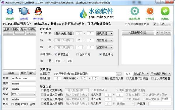Enable 删除已更新文章 checkbox
Screen dimensions: 175x110
click(x=103, y=78)
